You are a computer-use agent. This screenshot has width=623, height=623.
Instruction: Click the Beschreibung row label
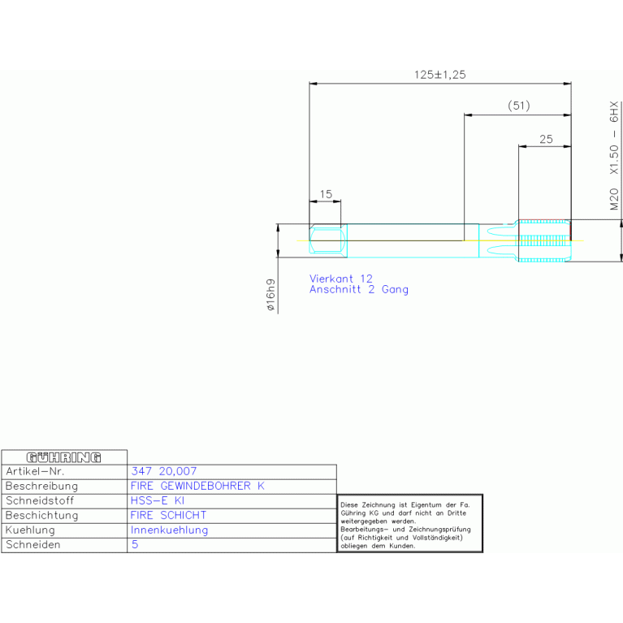(x=41, y=486)
